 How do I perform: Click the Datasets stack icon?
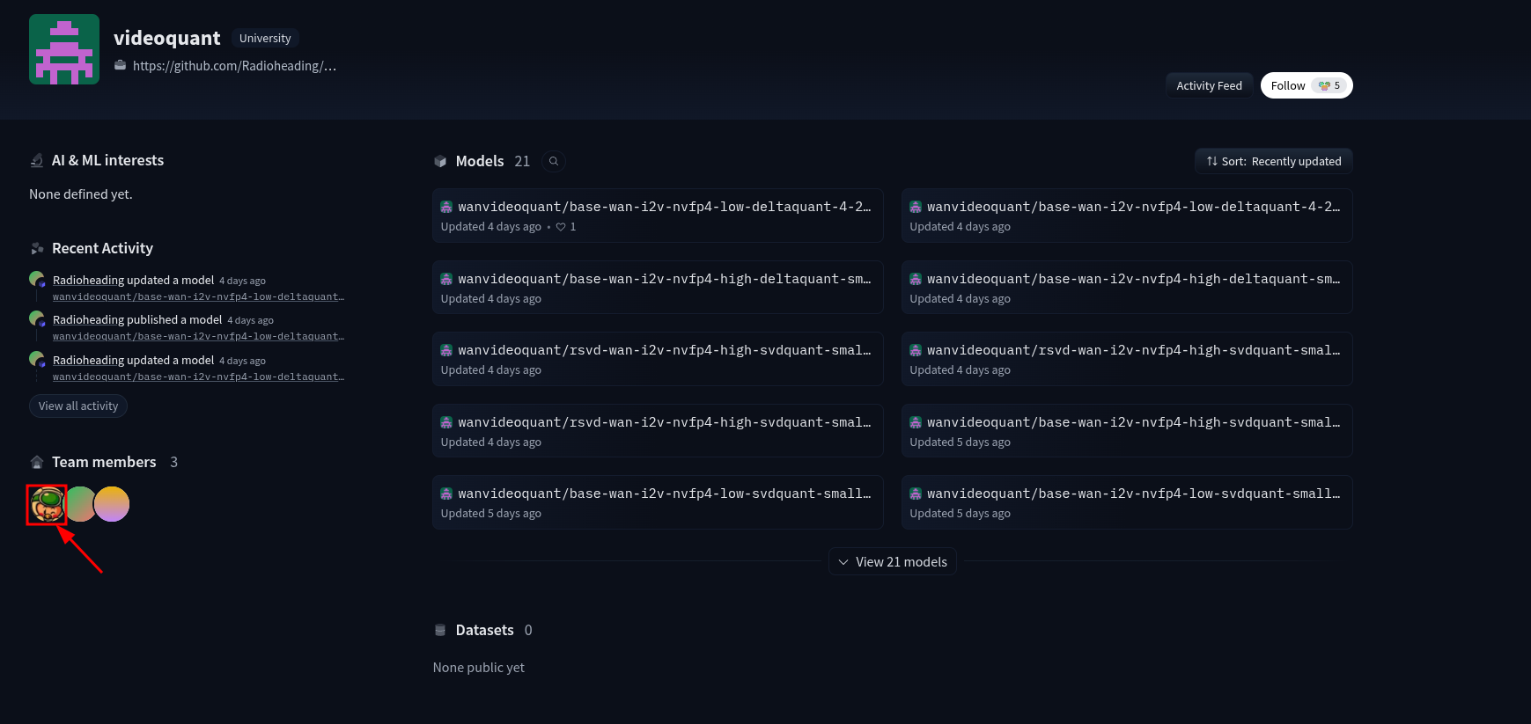coord(440,630)
